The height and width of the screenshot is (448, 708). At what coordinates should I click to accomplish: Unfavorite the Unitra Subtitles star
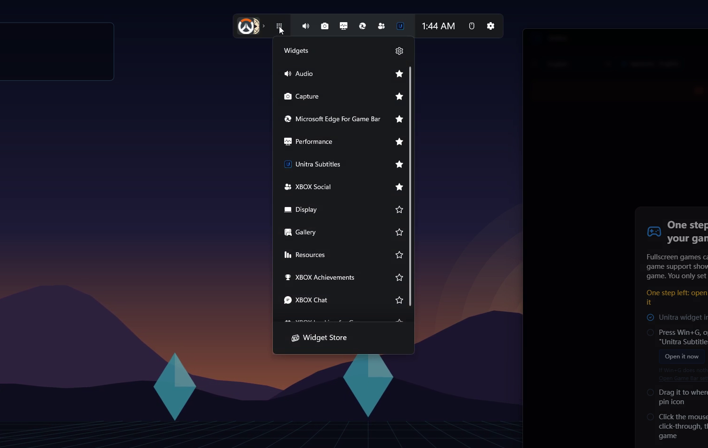[399, 164]
